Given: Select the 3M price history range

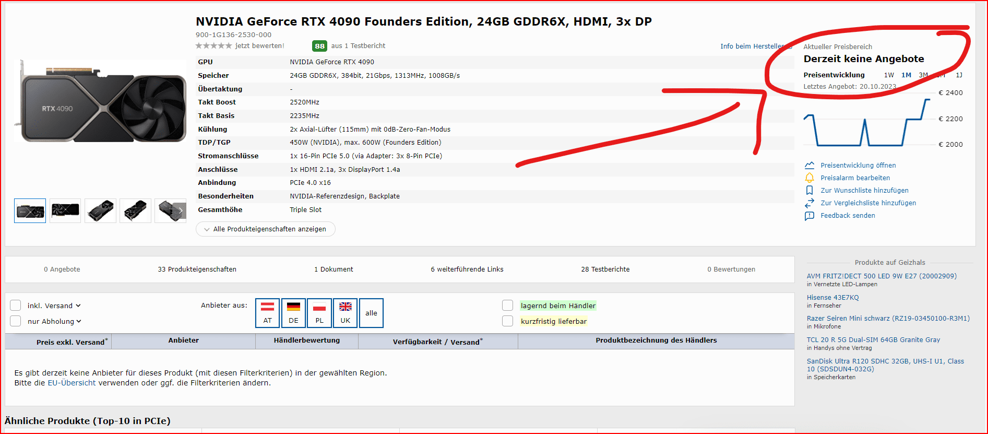Looking at the screenshot, I should pyautogui.click(x=923, y=75).
